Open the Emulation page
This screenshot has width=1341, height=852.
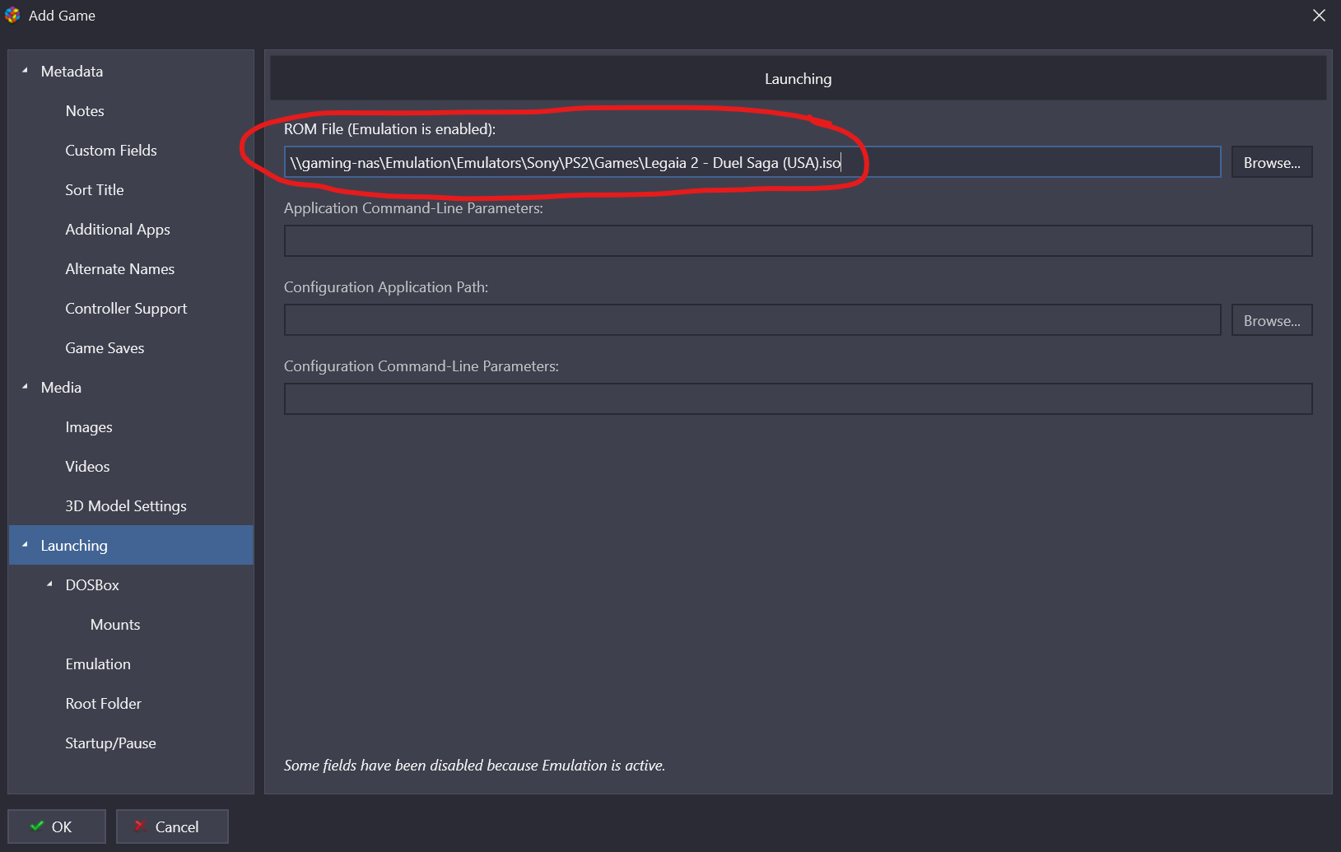click(98, 664)
